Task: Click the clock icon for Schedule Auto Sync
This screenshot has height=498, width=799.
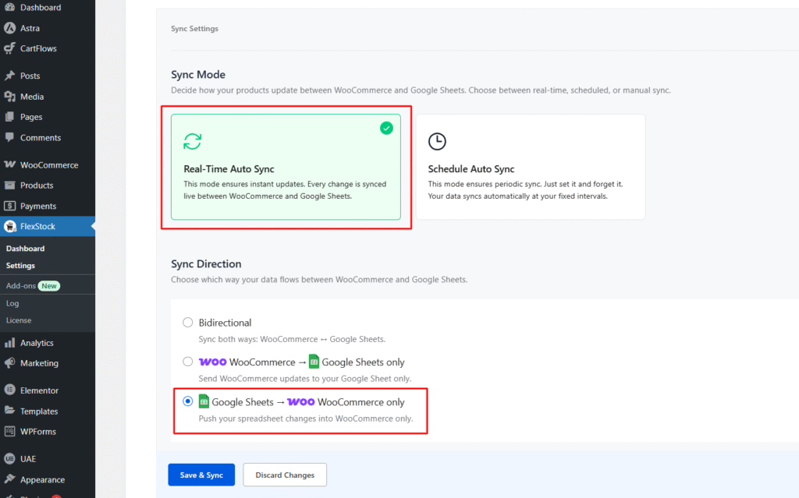Action: pos(437,141)
